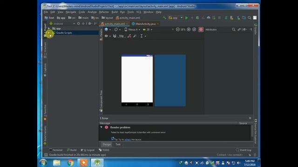
Task: Open the Gradle side panel on right
Action: click(256, 29)
